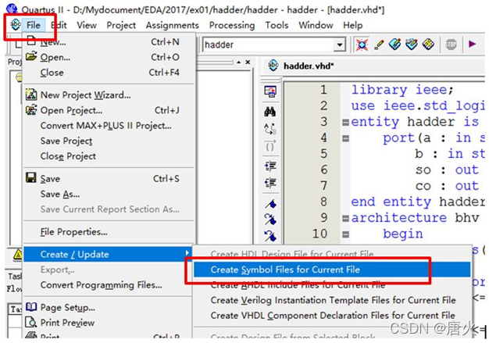Open the Tools menu
Screen dimensions: 489x343
click(x=277, y=25)
